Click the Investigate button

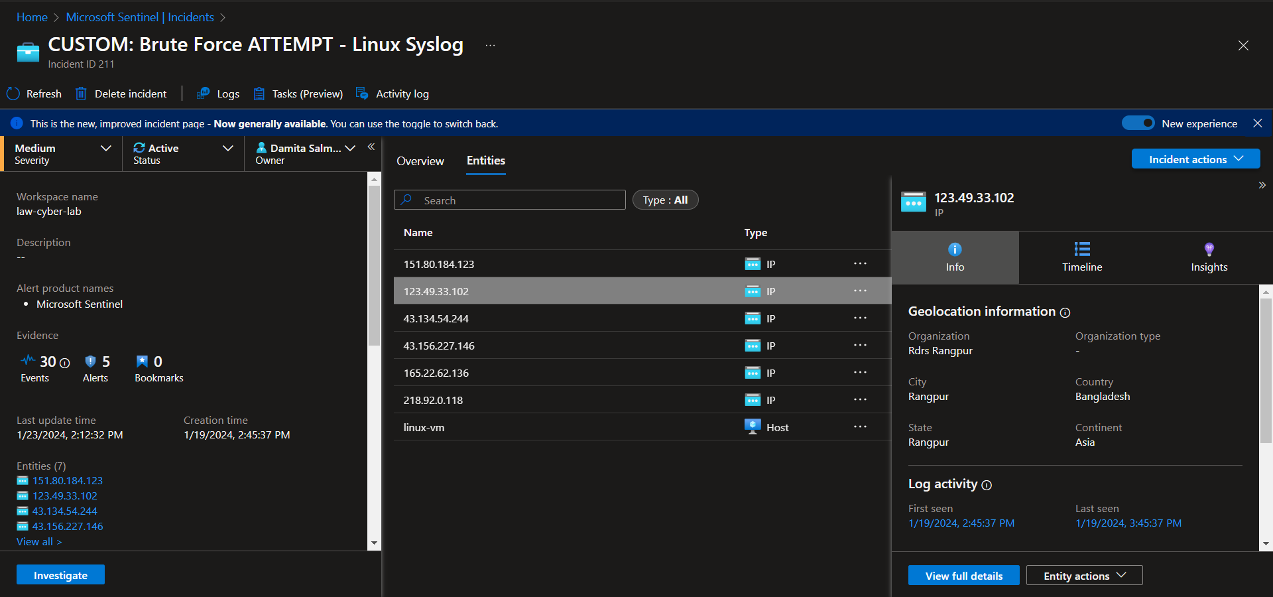[x=60, y=575]
